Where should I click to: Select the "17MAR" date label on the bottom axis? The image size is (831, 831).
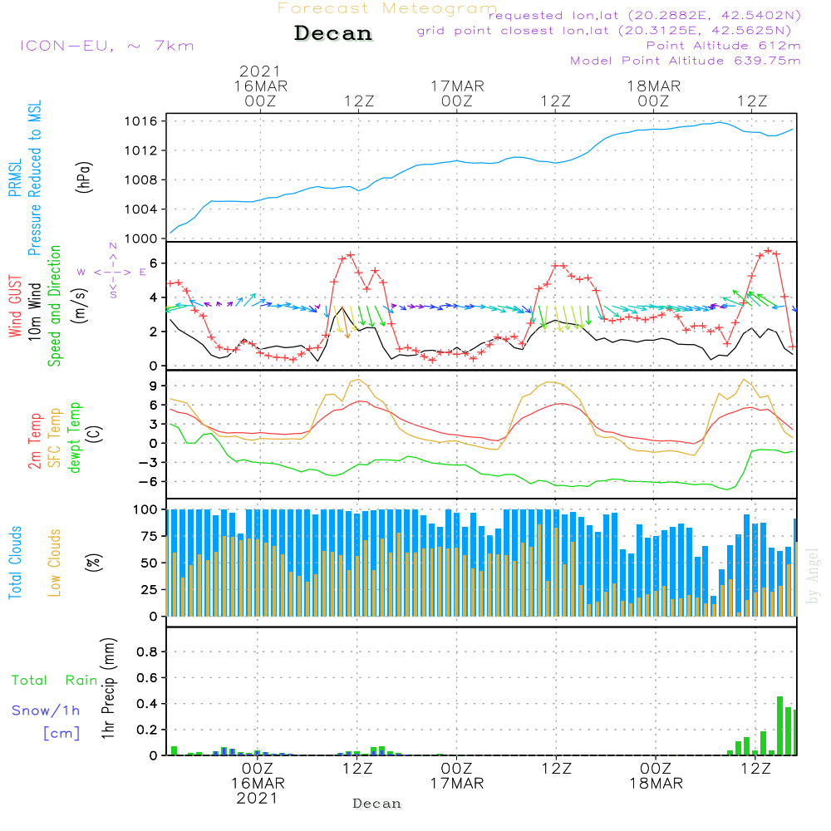(457, 784)
